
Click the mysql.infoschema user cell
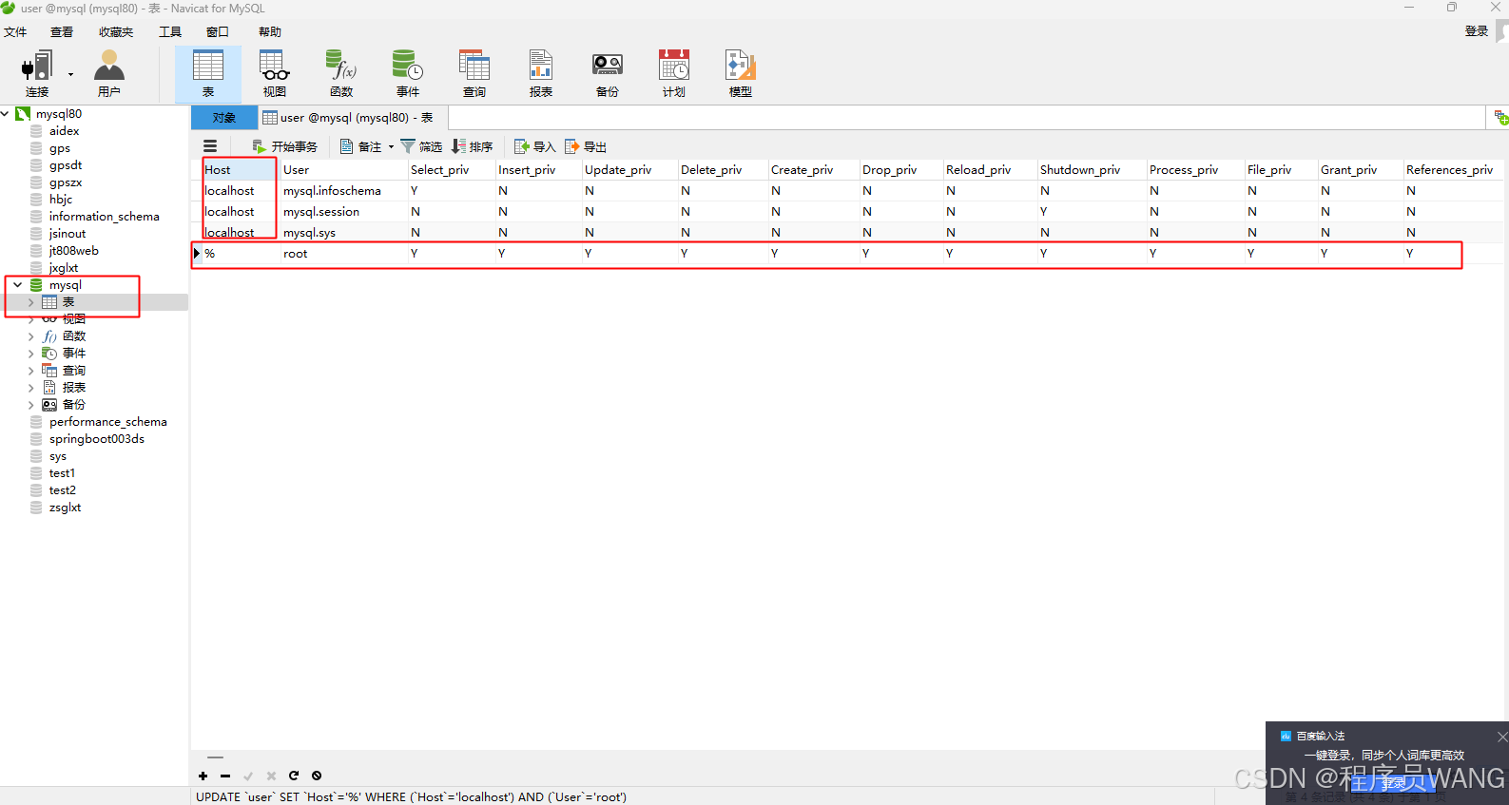point(342,191)
